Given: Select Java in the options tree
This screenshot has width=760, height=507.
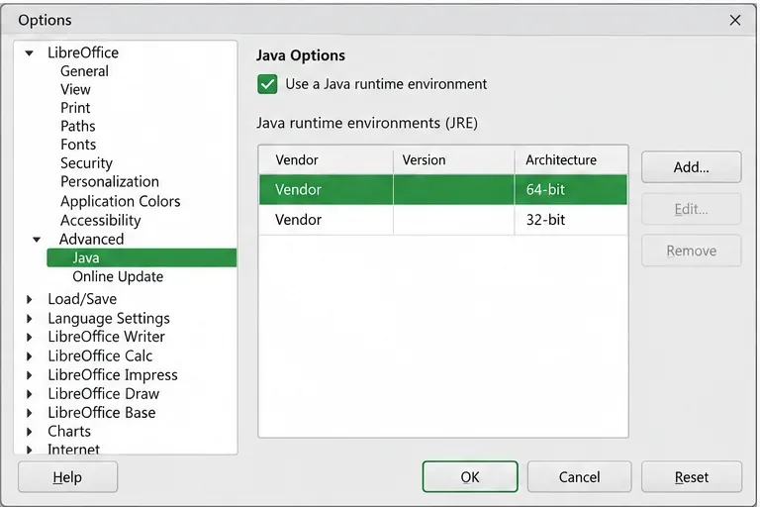Looking at the screenshot, I should (142, 257).
